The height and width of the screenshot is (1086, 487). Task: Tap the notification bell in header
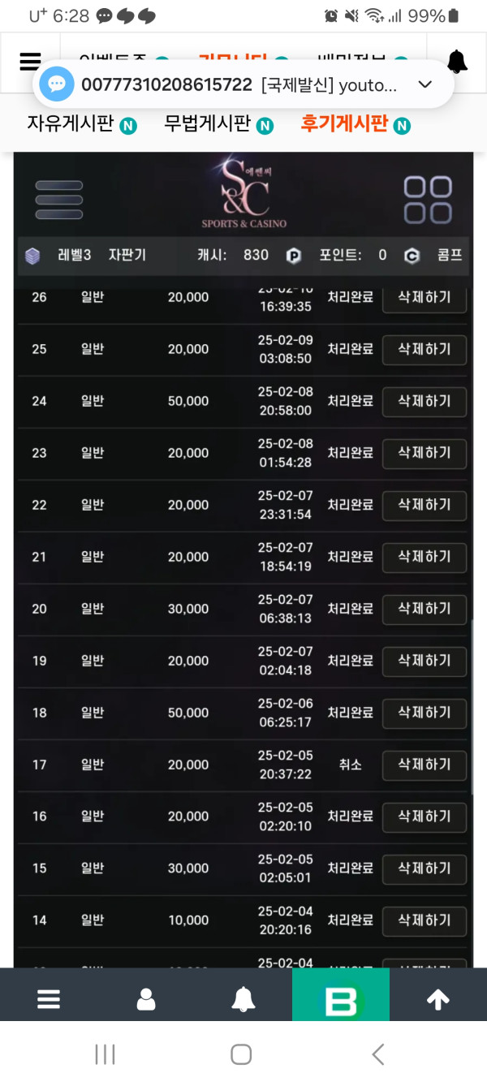click(457, 62)
